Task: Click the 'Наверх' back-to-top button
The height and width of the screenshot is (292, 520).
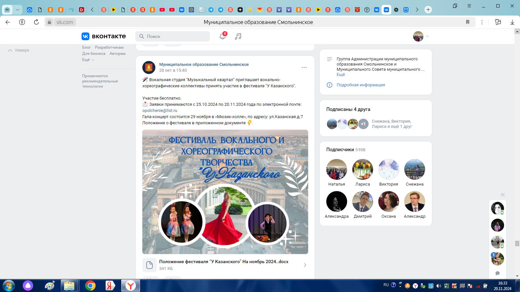Action: click(x=19, y=50)
